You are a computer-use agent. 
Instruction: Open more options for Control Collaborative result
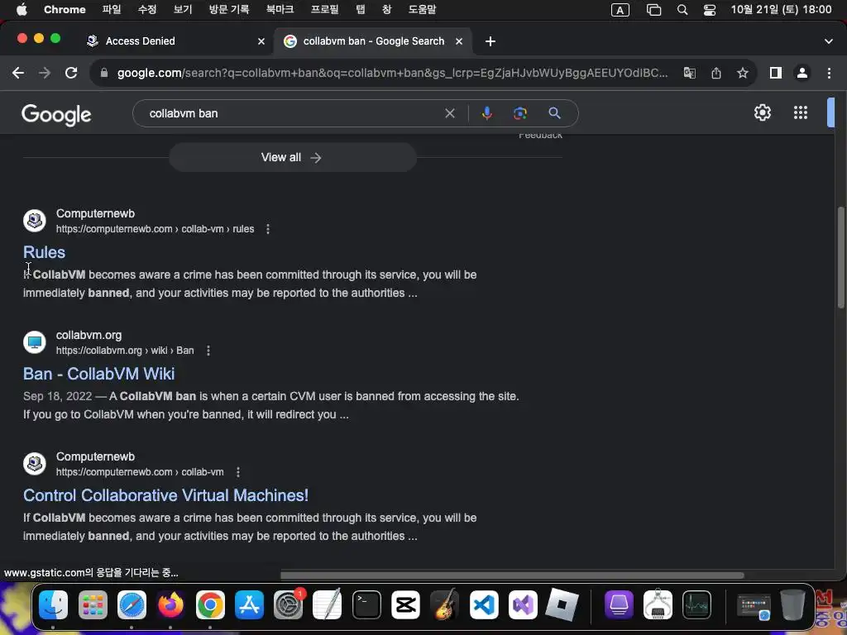tap(237, 472)
